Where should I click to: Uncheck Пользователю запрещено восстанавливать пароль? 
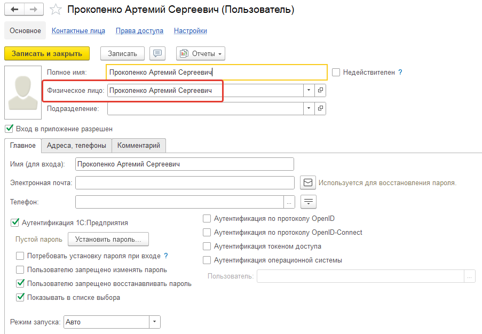coord(20,283)
